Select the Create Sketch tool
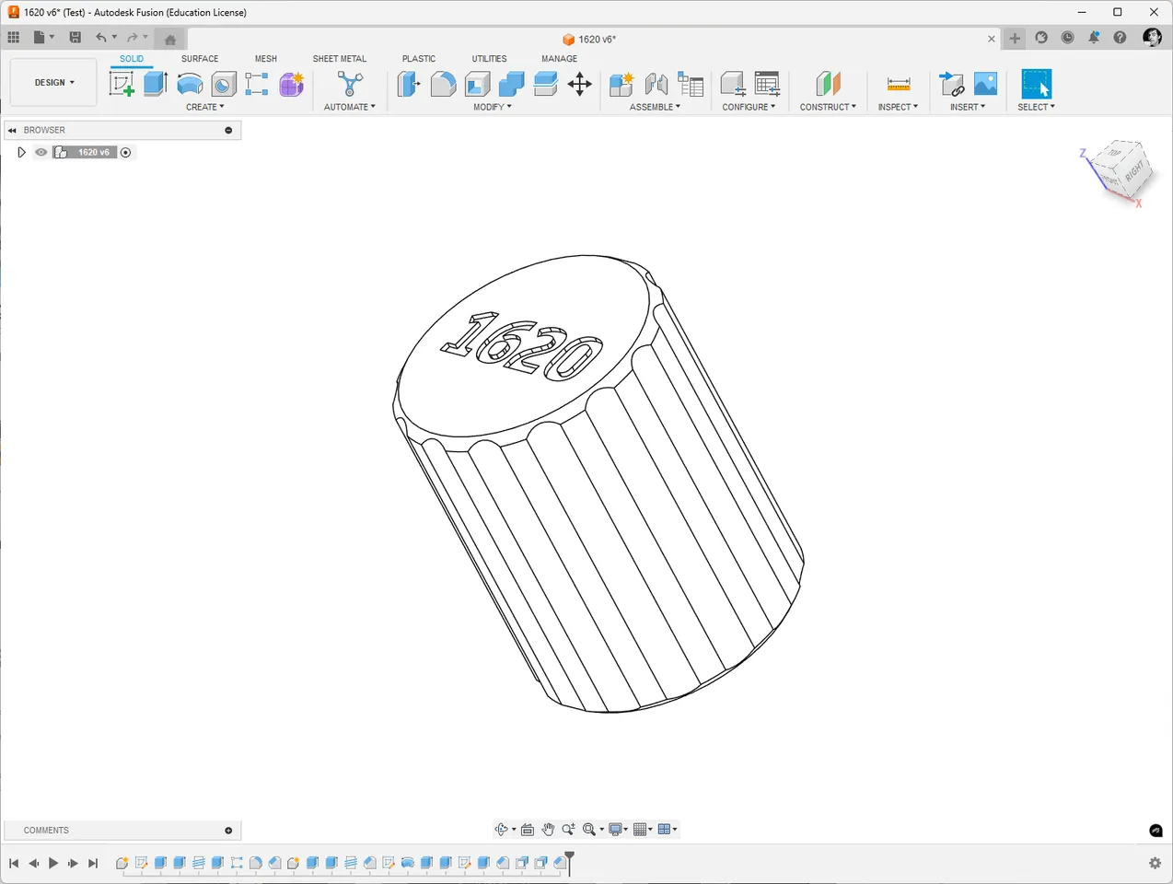The image size is (1173, 884). click(x=122, y=83)
